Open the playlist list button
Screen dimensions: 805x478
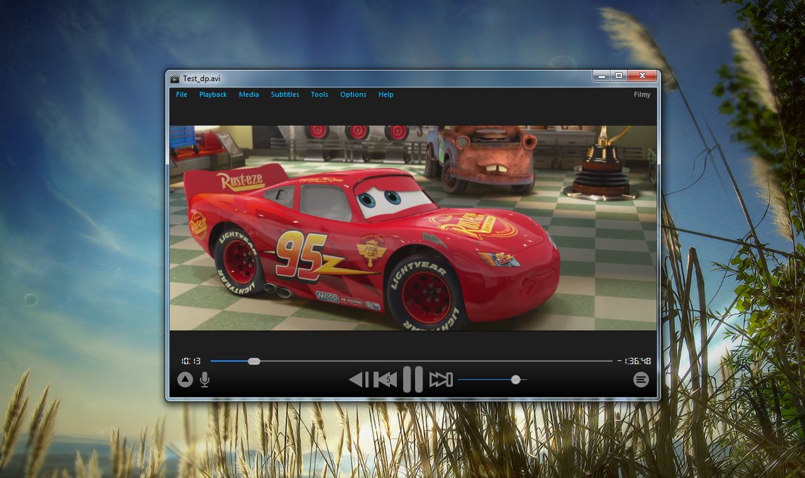641,379
